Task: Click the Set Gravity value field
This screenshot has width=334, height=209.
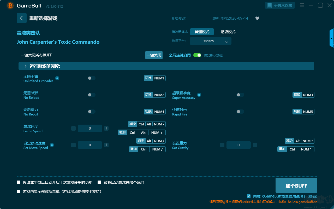Action: (x=238, y=145)
